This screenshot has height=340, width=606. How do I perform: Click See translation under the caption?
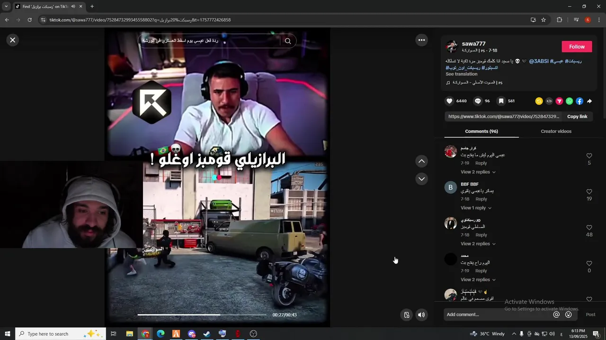pos(461,74)
